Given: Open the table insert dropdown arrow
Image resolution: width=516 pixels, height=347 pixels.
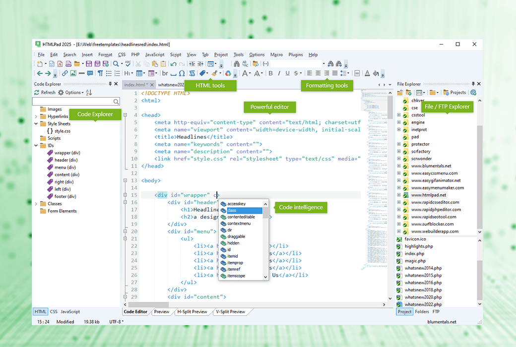Looking at the screenshot, I should point(144,73).
